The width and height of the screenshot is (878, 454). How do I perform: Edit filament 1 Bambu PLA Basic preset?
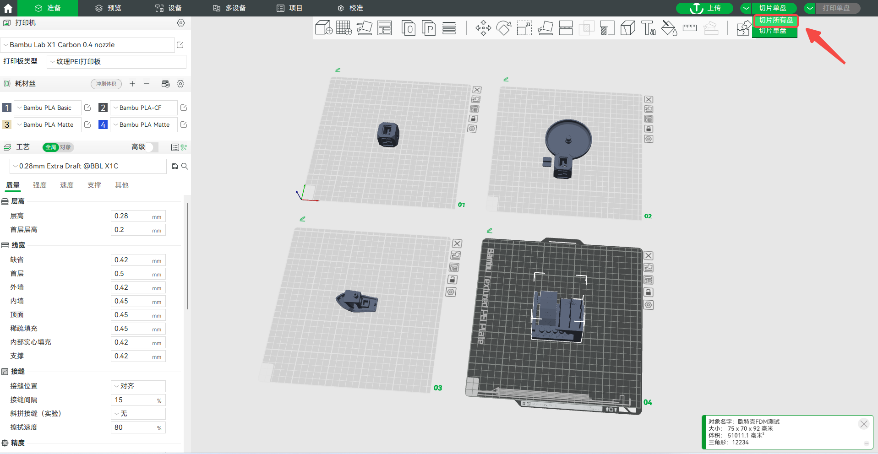click(87, 108)
